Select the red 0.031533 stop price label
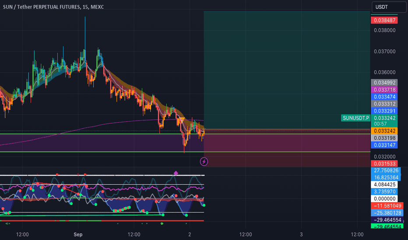 (384, 164)
